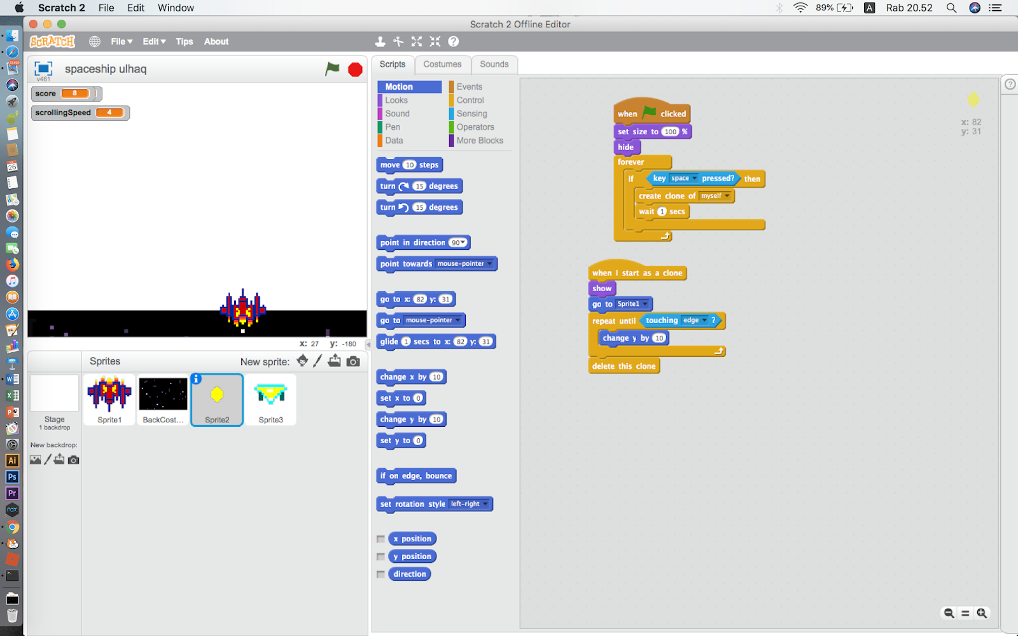Switch to the Costumes tab
The width and height of the screenshot is (1018, 636).
[x=442, y=64]
